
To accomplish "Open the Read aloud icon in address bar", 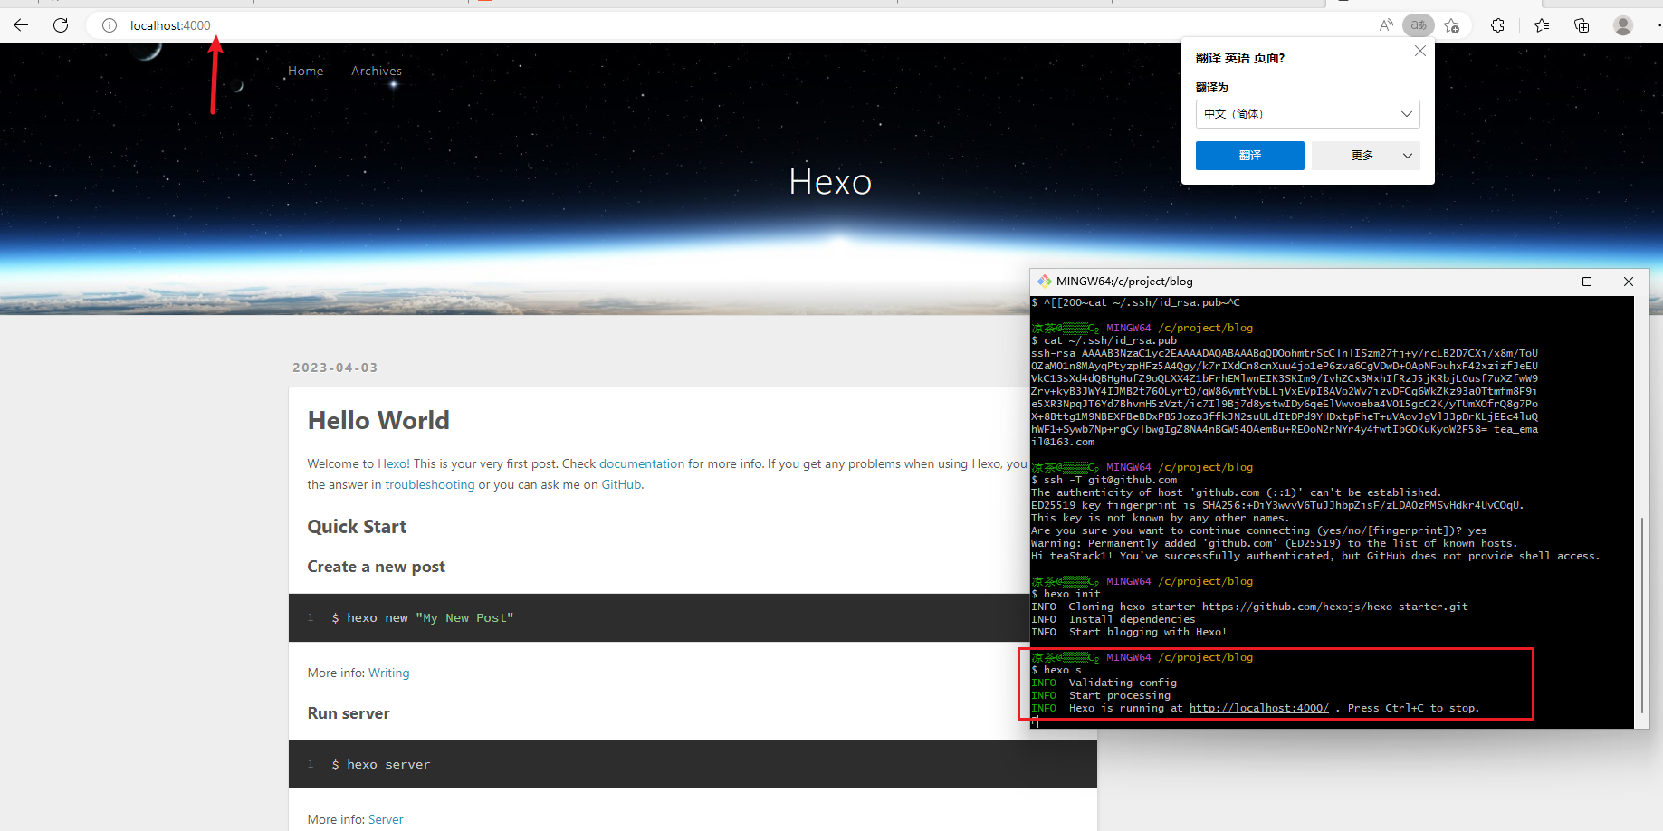I will [x=1386, y=25].
